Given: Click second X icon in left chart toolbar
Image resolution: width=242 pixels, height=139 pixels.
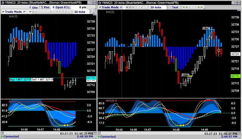Looking at the screenshot, I should click(x=63, y=12).
